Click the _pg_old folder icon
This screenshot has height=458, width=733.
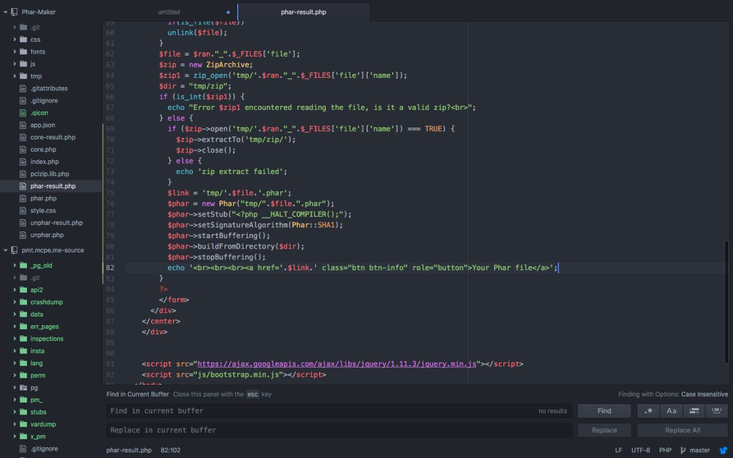point(23,266)
